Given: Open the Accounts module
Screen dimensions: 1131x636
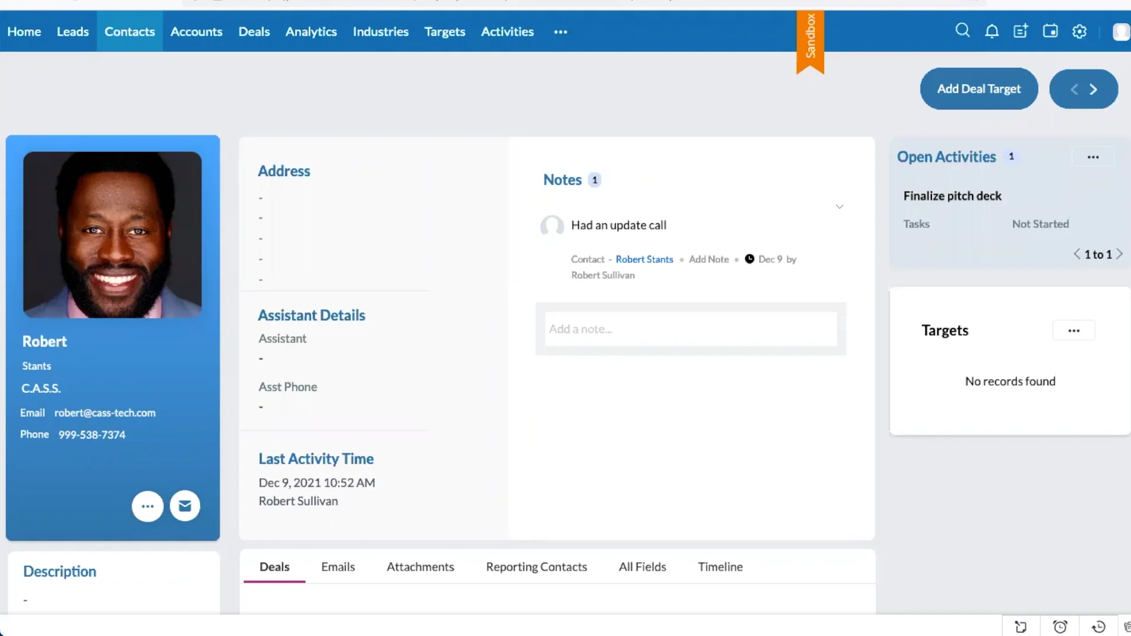Looking at the screenshot, I should tap(196, 31).
